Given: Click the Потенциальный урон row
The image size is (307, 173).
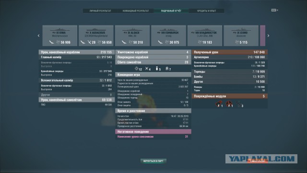Looking at the screenshot, I should pos(153,86).
